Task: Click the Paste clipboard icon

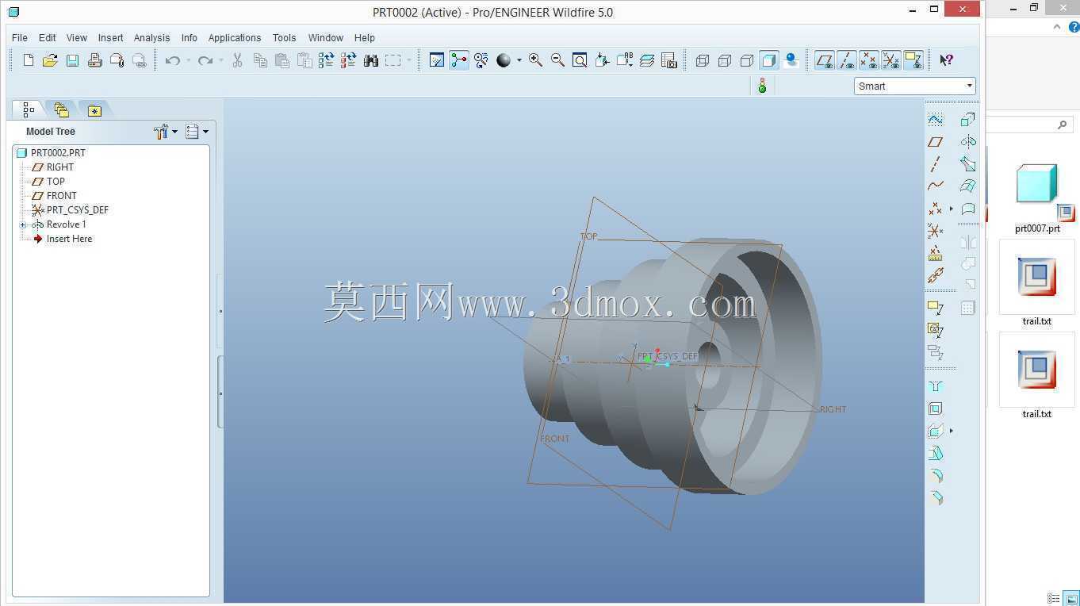Action: tap(281, 60)
